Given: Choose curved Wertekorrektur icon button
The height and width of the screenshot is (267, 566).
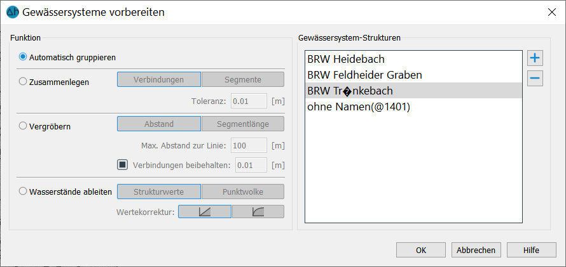Looking at the screenshot, I should click(258, 212).
